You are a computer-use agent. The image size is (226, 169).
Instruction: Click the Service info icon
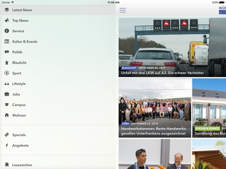(7, 31)
